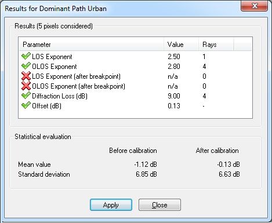272x223 pixels.
Task: Click the Statistical evaluation group label
Action: [x=43, y=137]
